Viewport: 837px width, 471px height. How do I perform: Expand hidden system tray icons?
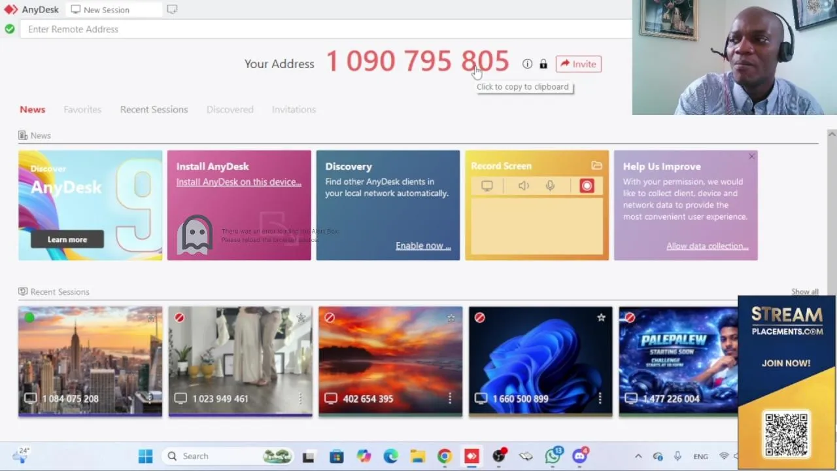(x=638, y=456)
